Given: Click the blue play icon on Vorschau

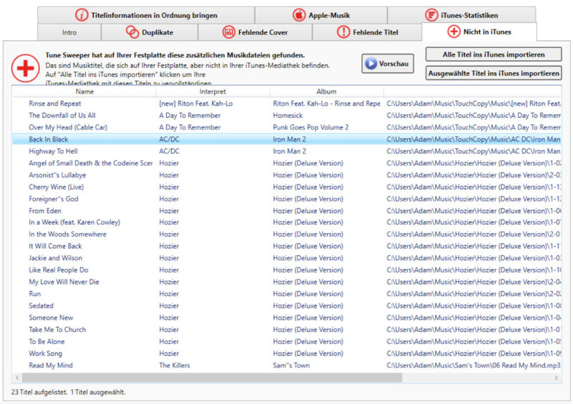Looking at the screenshot, I should click(x=370, y=64).
